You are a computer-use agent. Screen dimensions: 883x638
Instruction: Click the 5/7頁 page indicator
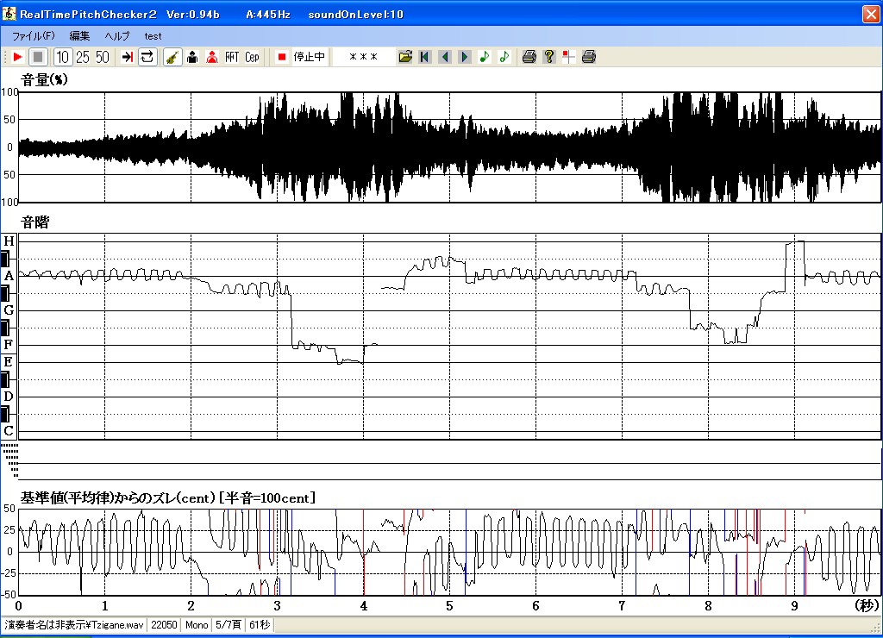[x=228, y=625]
